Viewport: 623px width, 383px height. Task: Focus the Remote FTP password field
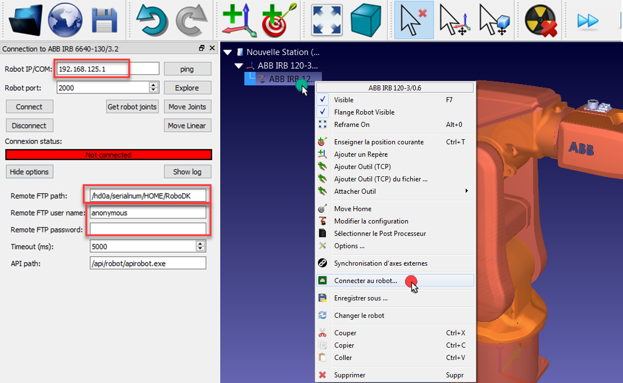pos(148,229)
